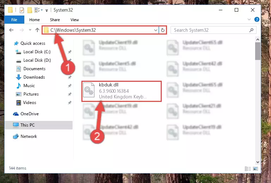
Task: Open recent locations dropdown arrow
Action: pos(30,30)
